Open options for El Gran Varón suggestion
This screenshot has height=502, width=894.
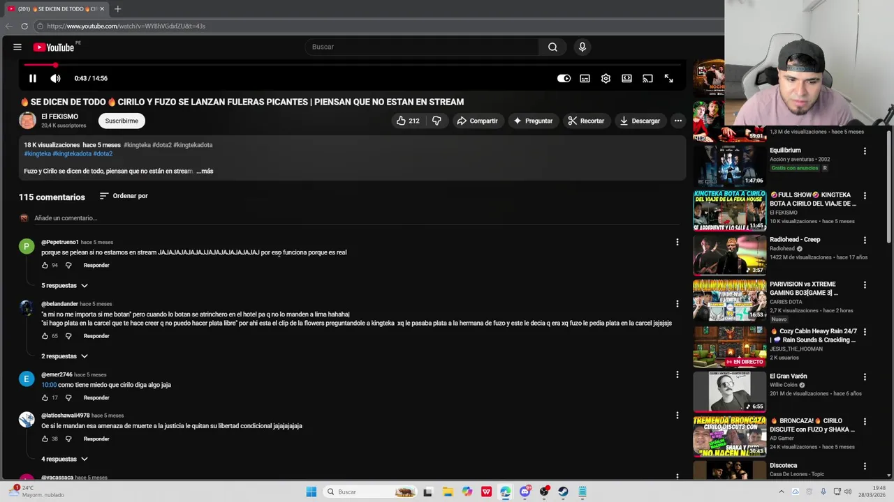[865, 377]
